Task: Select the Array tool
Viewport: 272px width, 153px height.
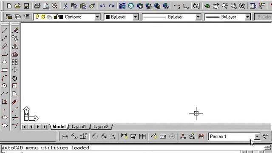Action: [x=15, y=62]
